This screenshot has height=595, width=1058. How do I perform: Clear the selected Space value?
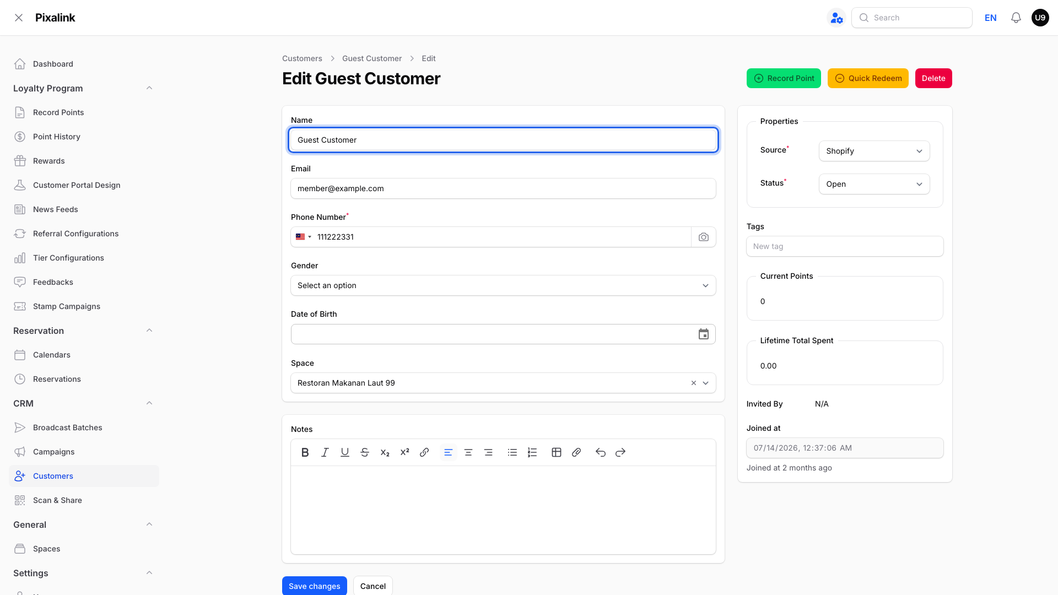tap(694, 383)
